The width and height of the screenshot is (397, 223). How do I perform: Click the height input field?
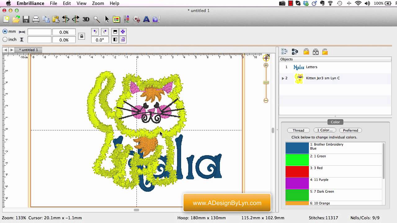(x=39, y=40)
